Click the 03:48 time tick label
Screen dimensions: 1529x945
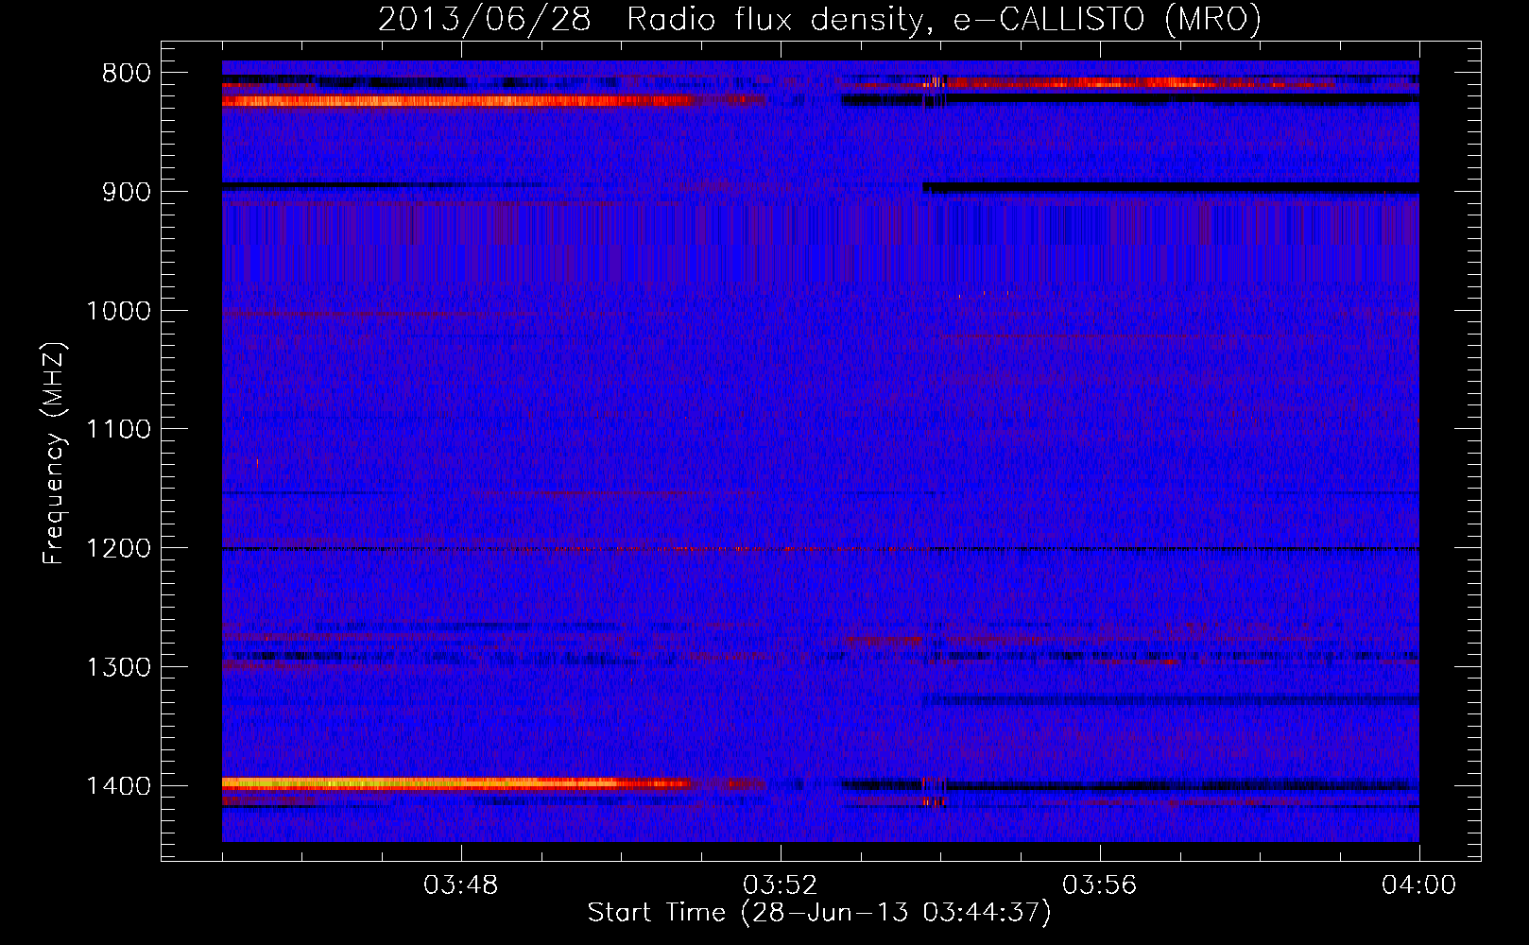(x=461, y=885)
